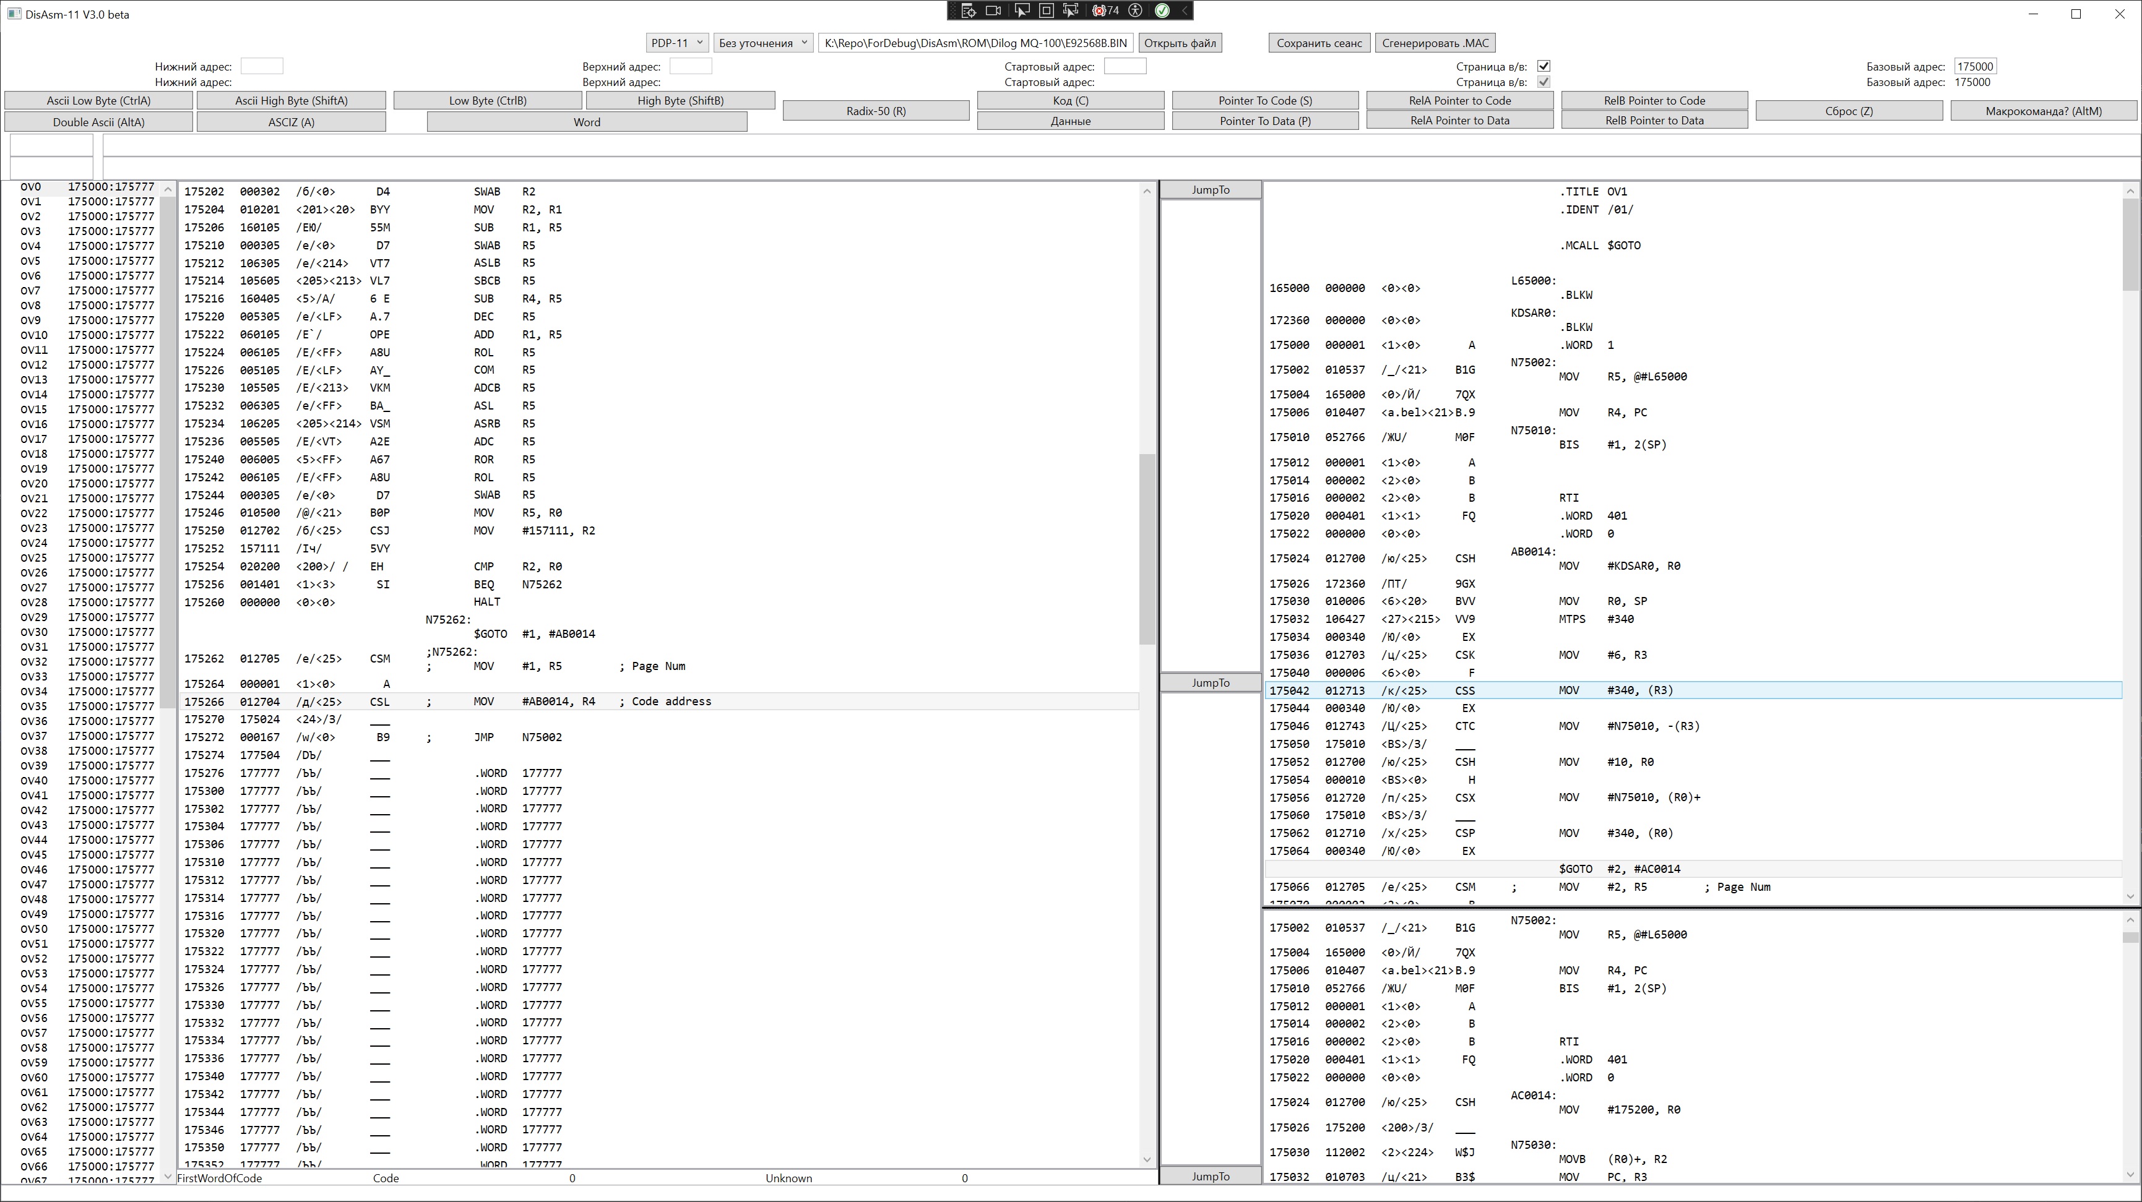2142x1202 pixels.
Task: Expand the Без уточнения dropdown
Action: 762,43
